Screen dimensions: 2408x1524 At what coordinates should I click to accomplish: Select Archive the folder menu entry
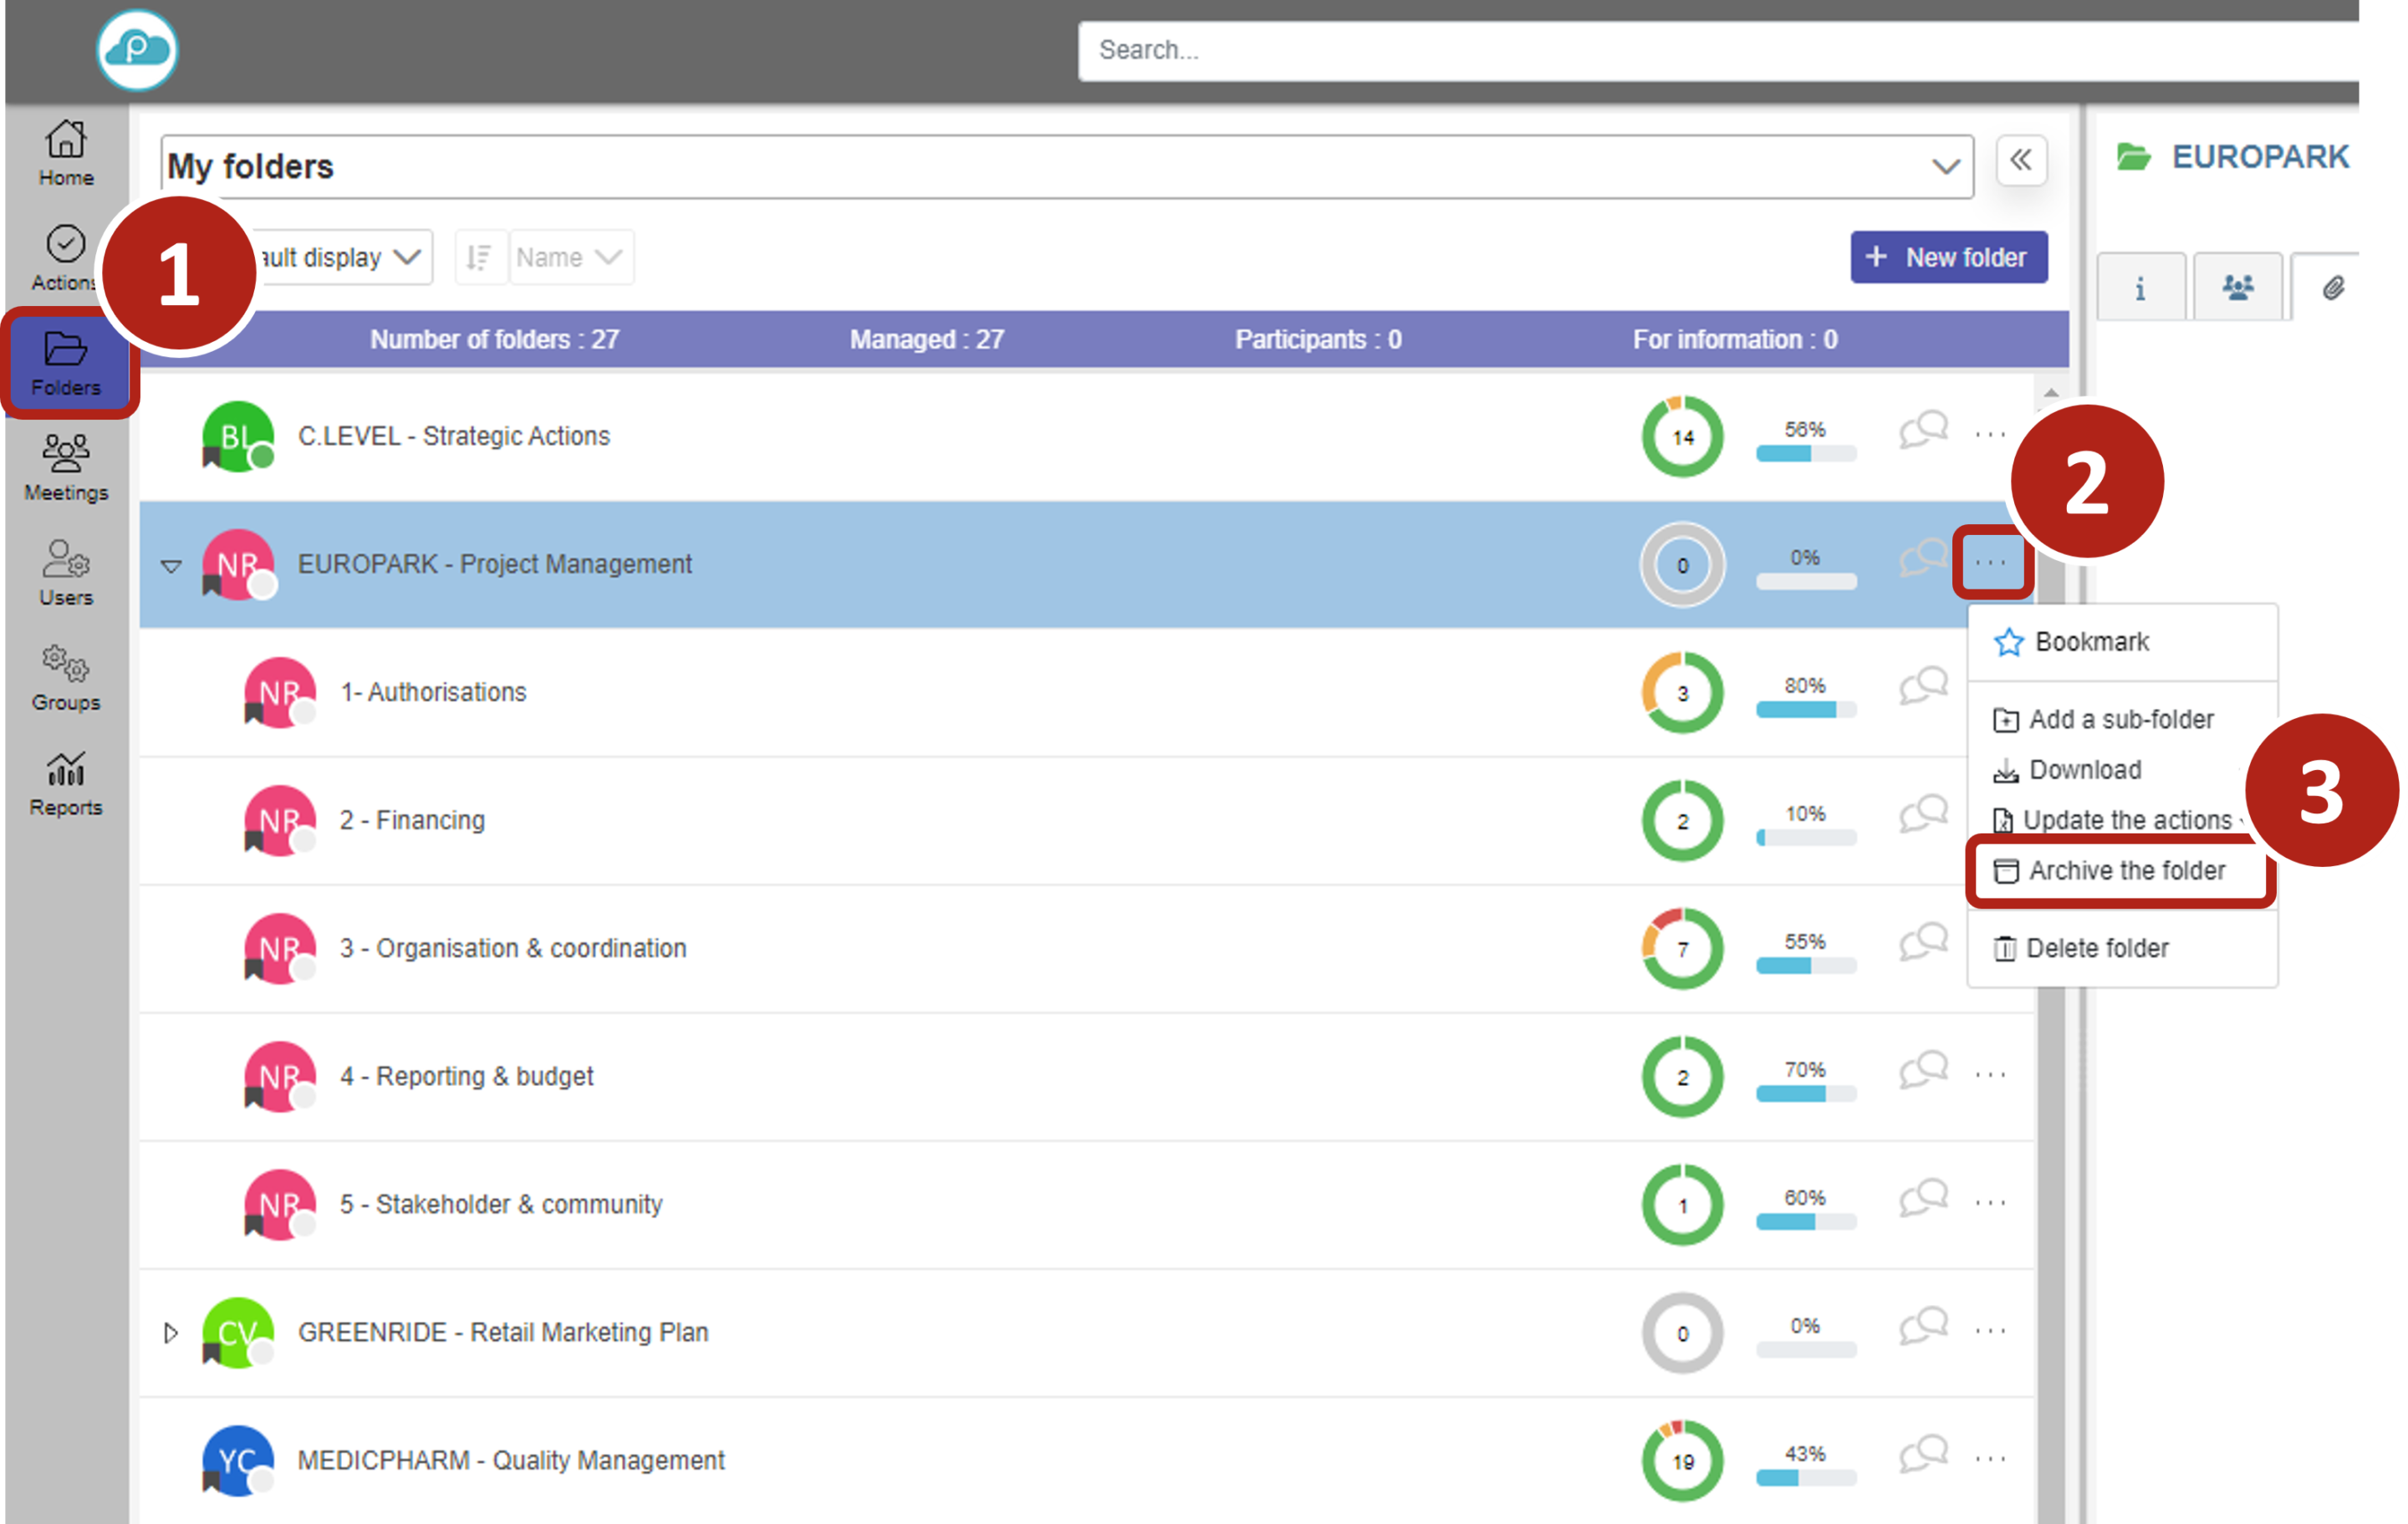(x=2125, y=871)
